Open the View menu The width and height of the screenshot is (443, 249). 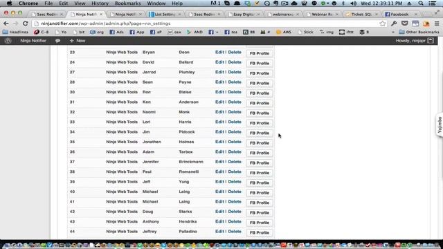(80, 3)
